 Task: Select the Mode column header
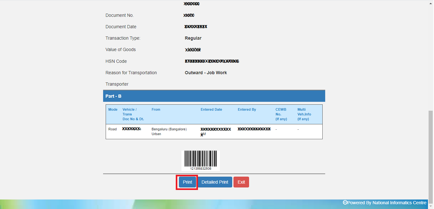click(x=113, y=109)
